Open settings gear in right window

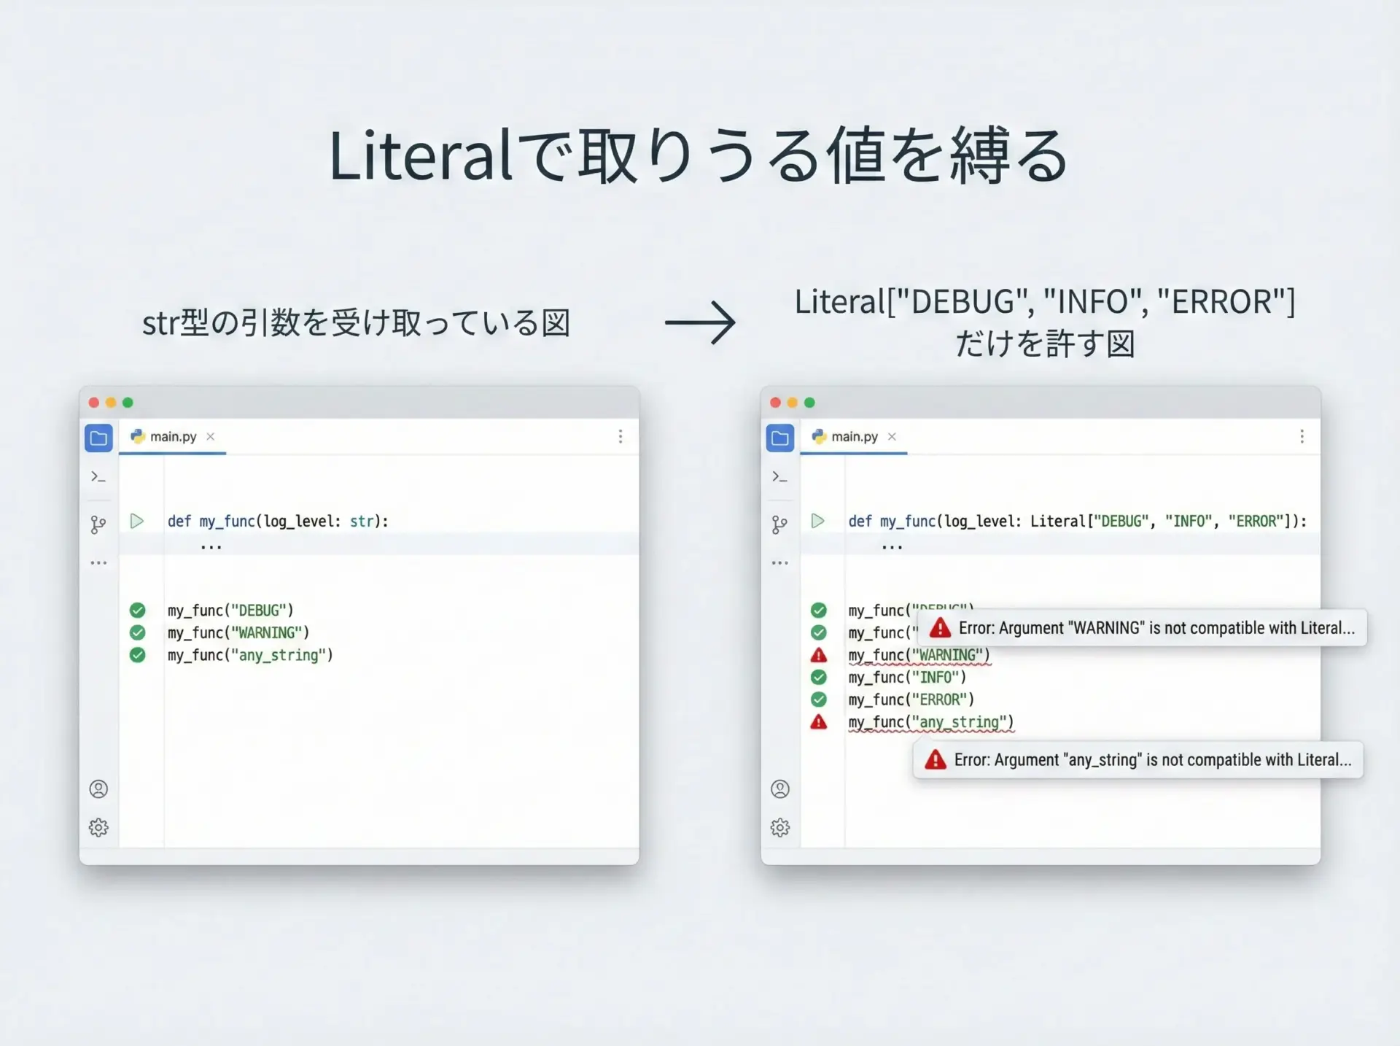(x=780, y=827)
